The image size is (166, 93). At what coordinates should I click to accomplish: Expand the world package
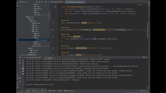click(33, 13)
